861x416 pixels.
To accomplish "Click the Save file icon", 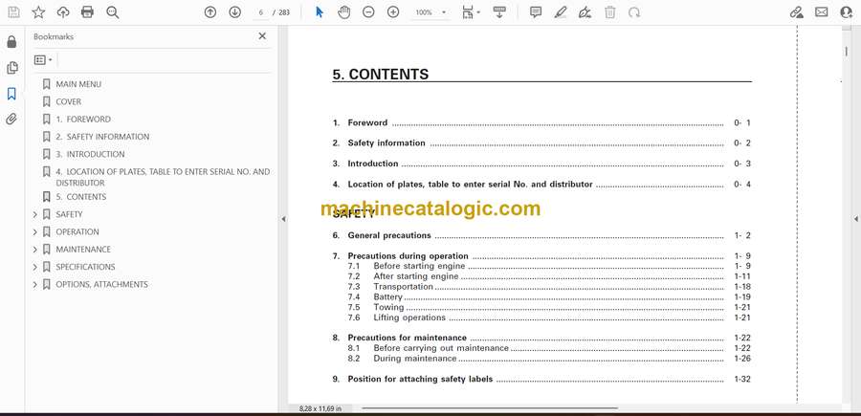I will [13, 12].
